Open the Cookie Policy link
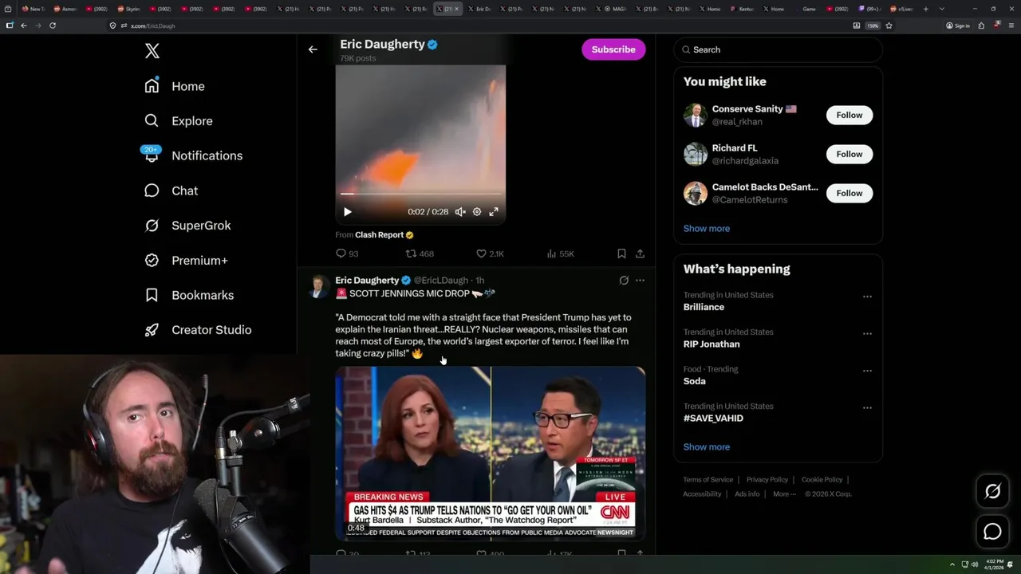1021x574 pixels. click(x=822, y=480)
